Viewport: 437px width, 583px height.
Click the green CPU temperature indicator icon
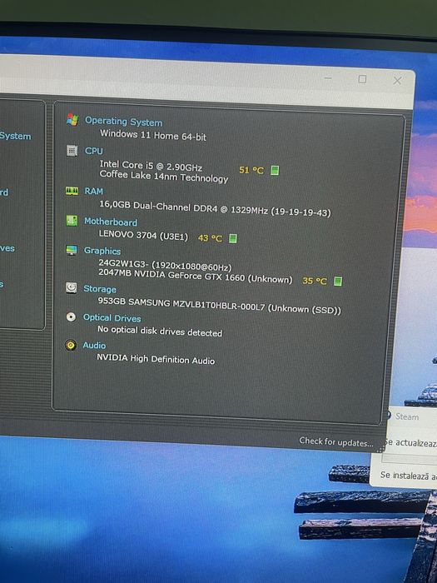pyautogui.click(x=275, y=170)
